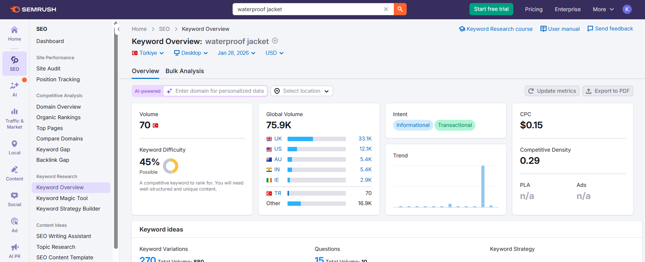Open Backlink Gap in sidebar
The image size is (645, 262).
(53, 160)
